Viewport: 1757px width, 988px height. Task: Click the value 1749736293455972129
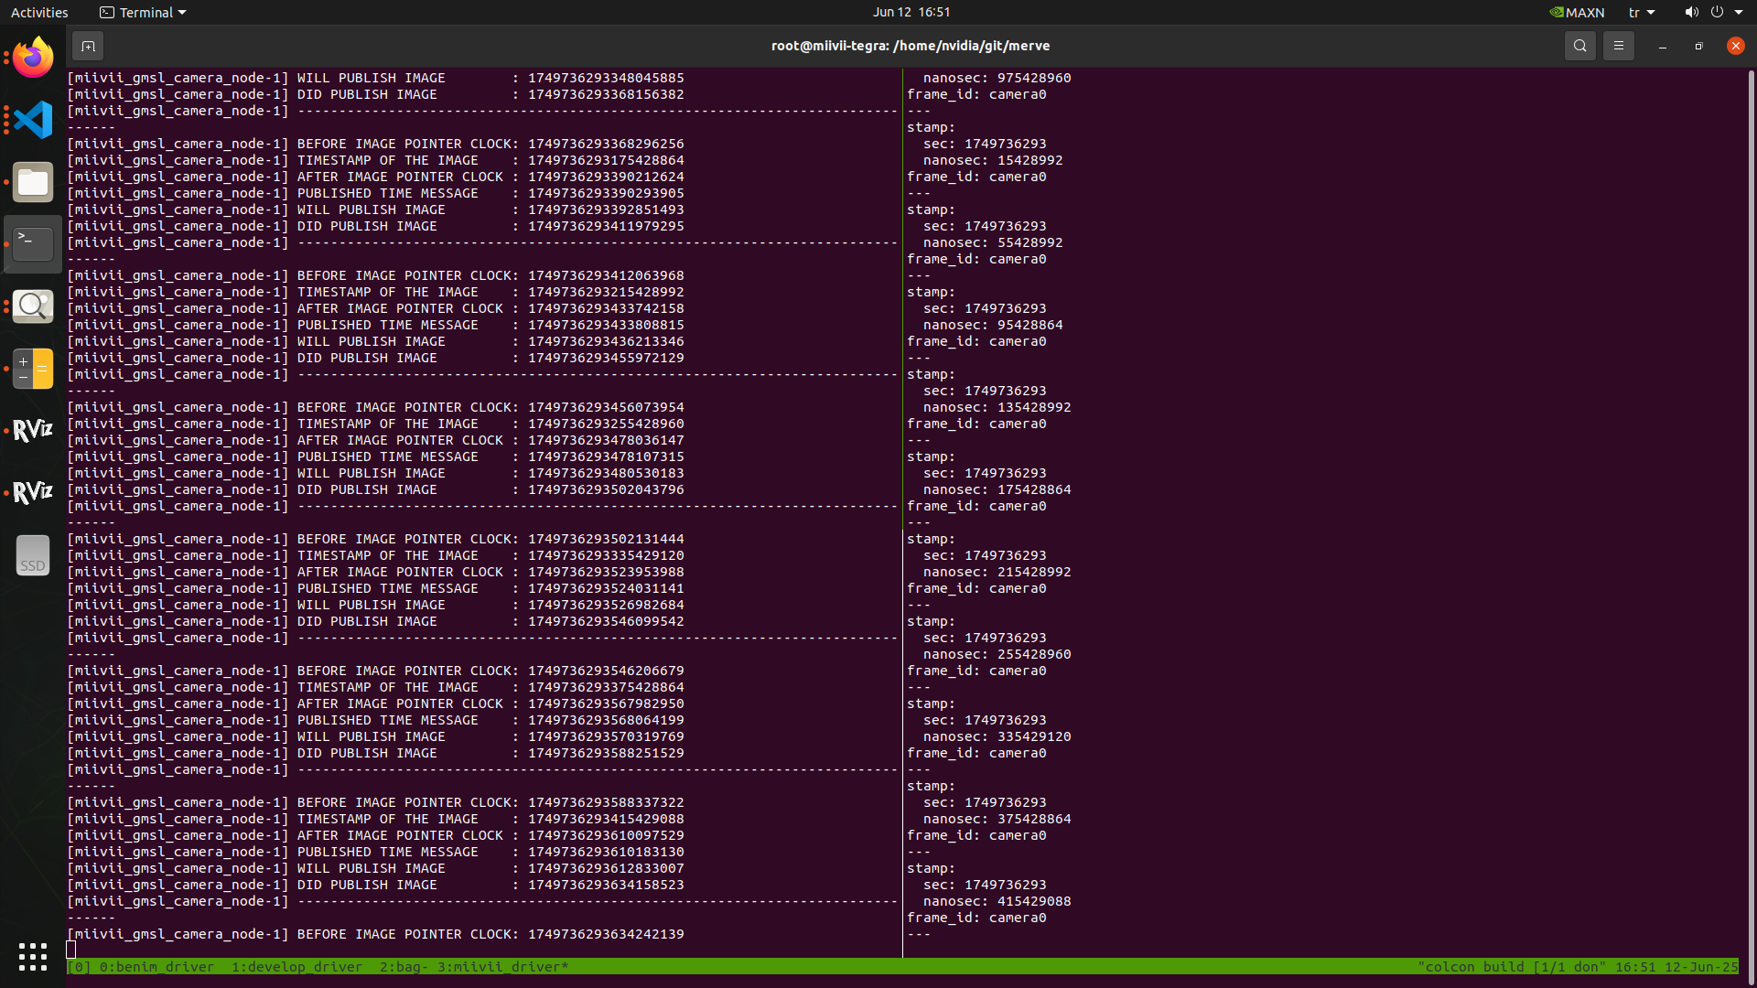click(x=606, y=358)
